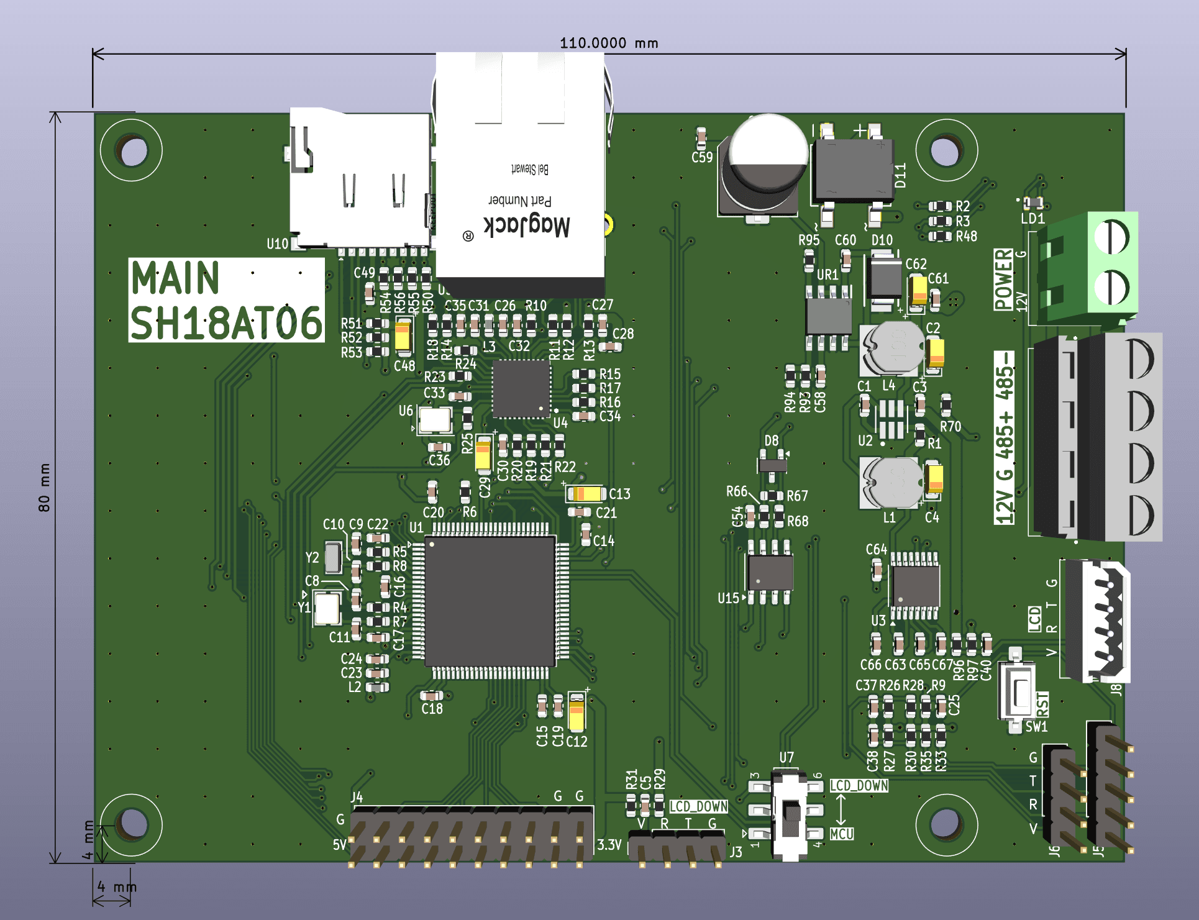Click the MAIN SH18AT06 silkscreen label
1199x920 pixels.
[226, 300]
